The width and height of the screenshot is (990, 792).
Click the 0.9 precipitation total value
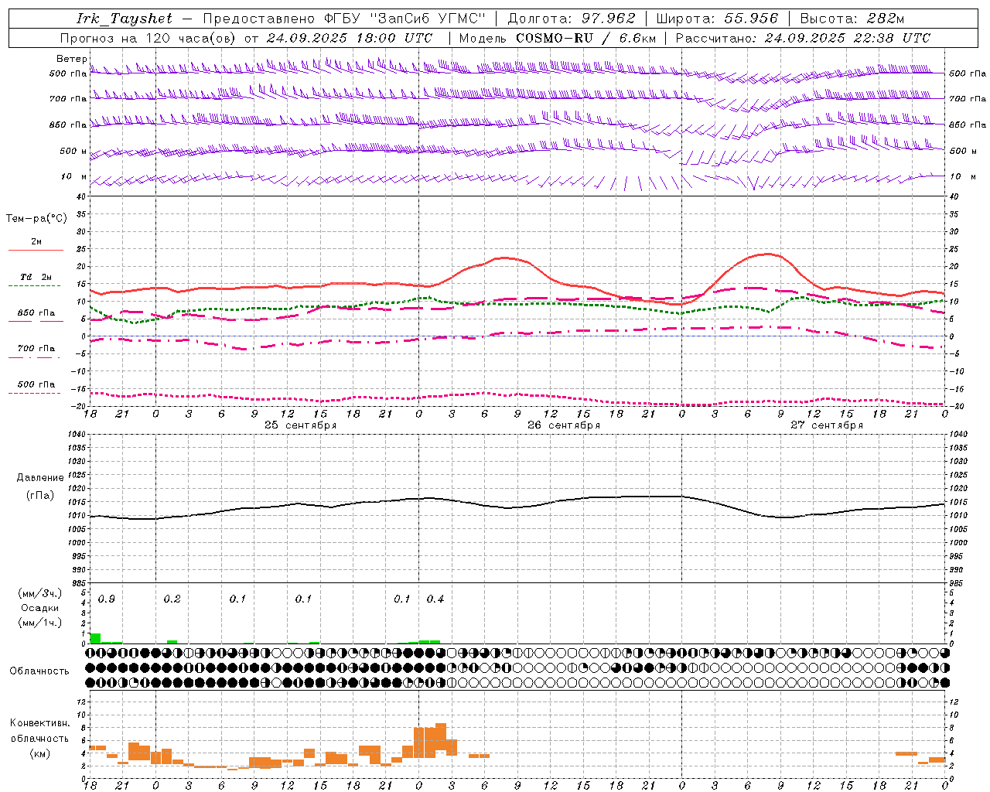[x=107, y=599]
